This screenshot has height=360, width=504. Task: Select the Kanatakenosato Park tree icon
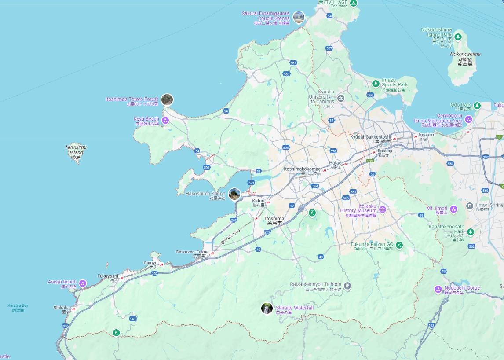(471, 232)
